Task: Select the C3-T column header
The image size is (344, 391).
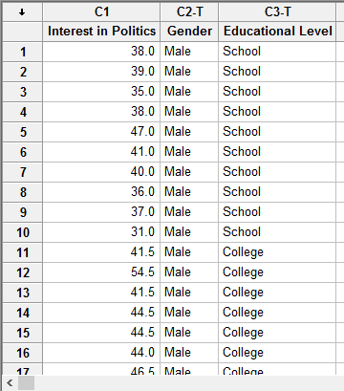Action: [x=277, y=12]
